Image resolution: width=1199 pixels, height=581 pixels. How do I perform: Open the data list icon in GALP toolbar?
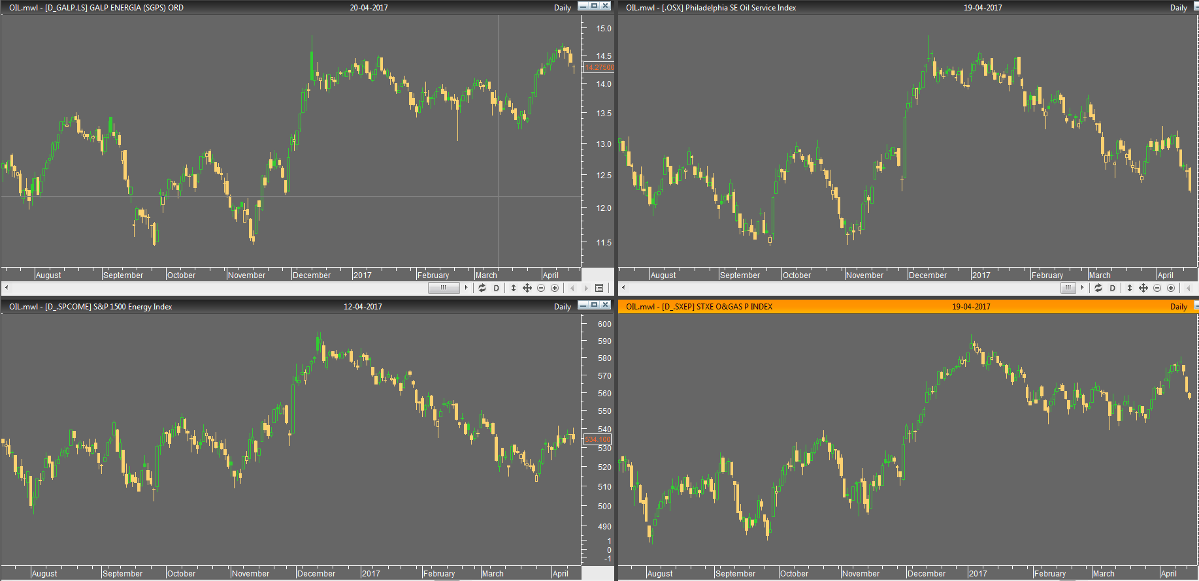(x=599, y=288)
